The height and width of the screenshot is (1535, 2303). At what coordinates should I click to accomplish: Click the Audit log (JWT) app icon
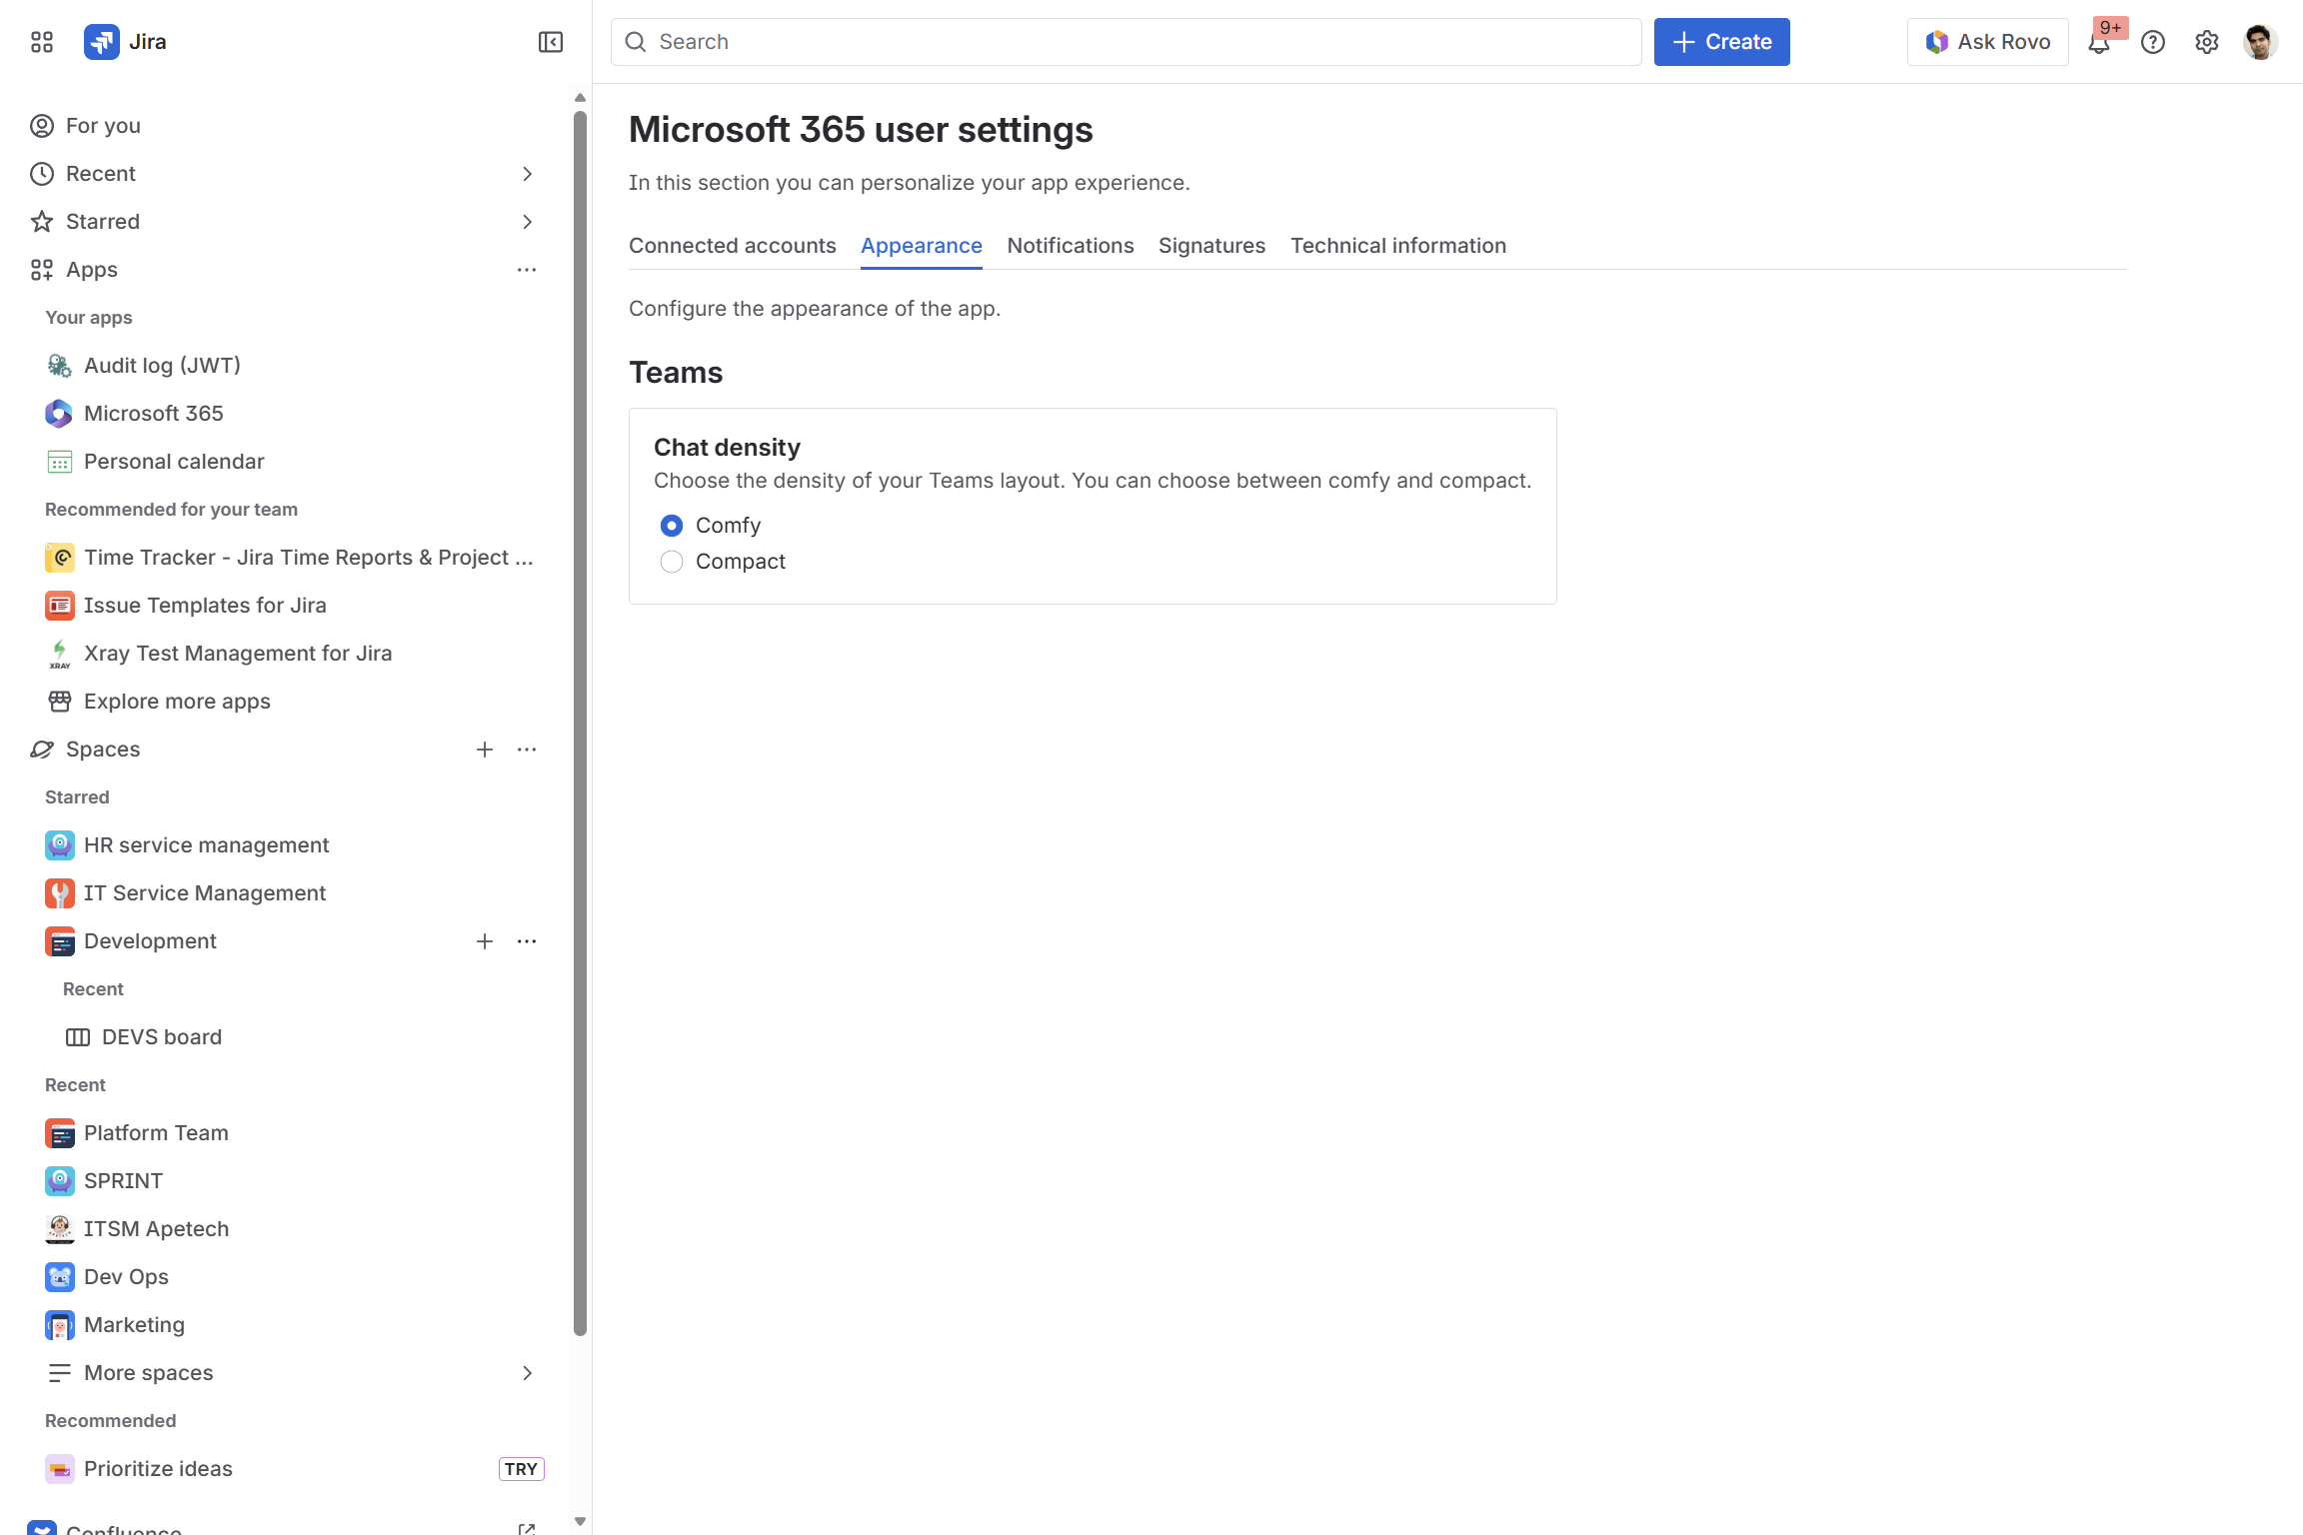(x=60, y=366)
